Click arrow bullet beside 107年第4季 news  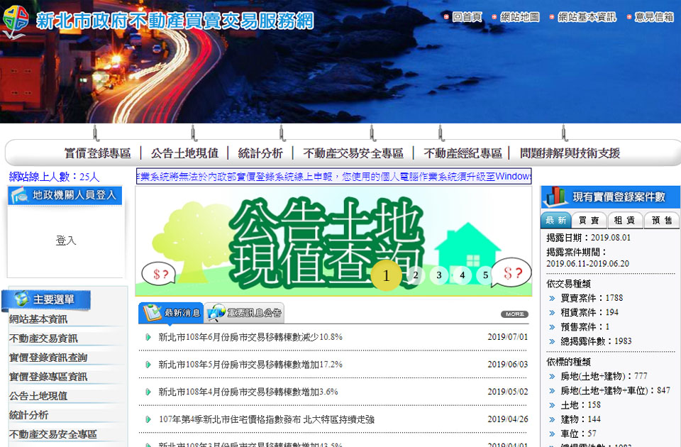tap(148, 419)
